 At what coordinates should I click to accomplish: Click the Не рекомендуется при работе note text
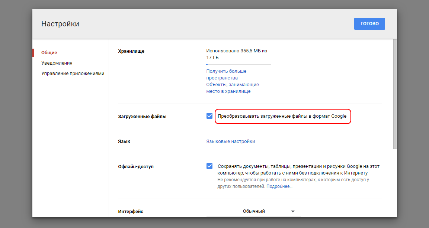293,183
